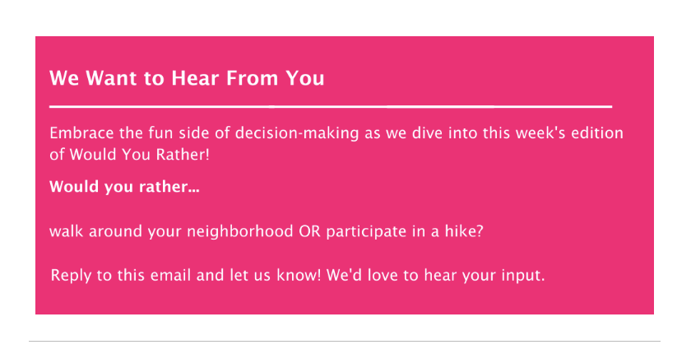Click the word Hear in the heading
691x354 pixels.
[x=195, y=78]
